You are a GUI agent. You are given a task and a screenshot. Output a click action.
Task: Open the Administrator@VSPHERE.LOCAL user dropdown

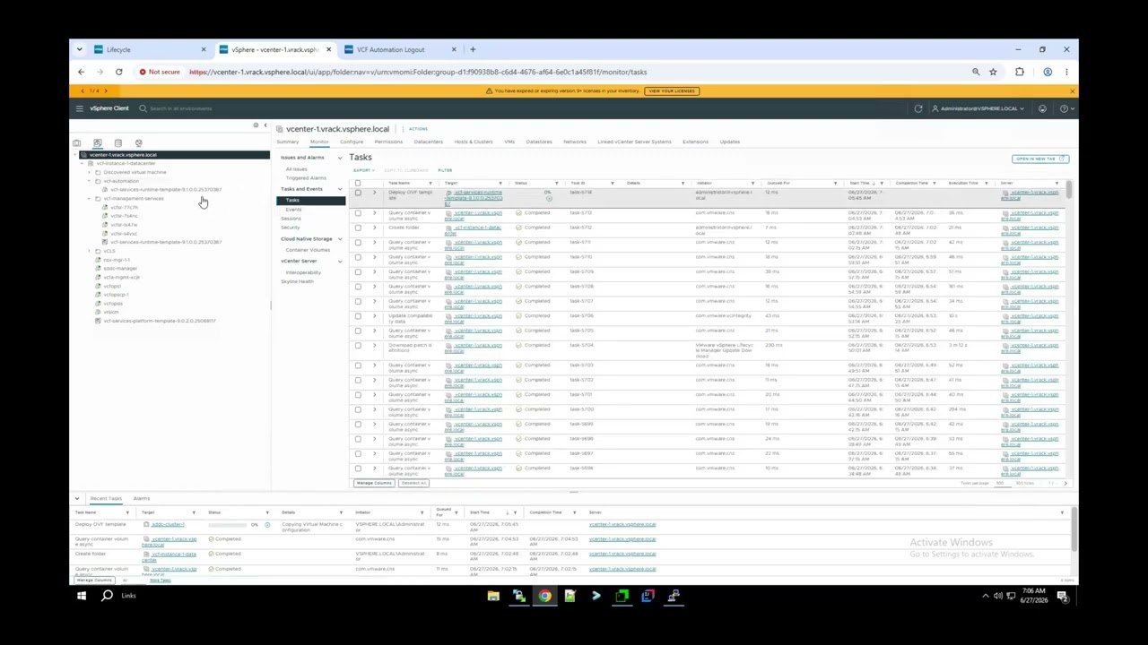(978, 108)
